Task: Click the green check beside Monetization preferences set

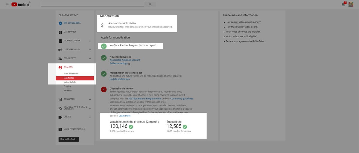Action: point(104,74)
